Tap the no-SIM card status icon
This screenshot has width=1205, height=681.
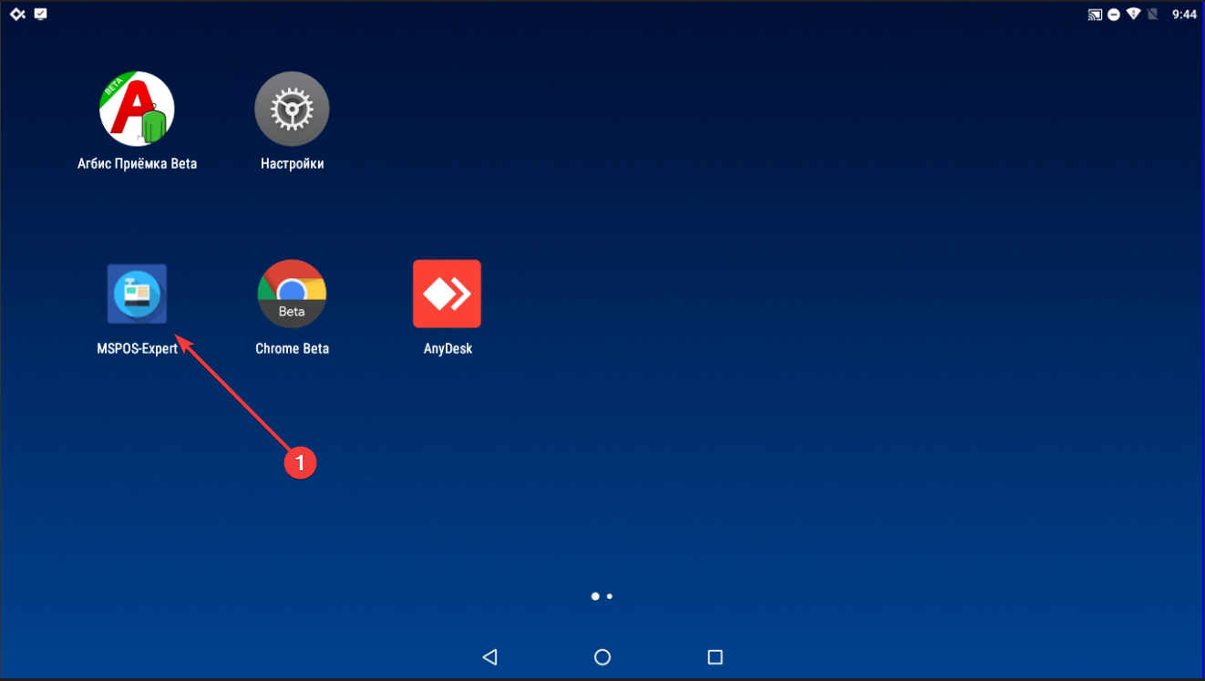[1153, 15]
